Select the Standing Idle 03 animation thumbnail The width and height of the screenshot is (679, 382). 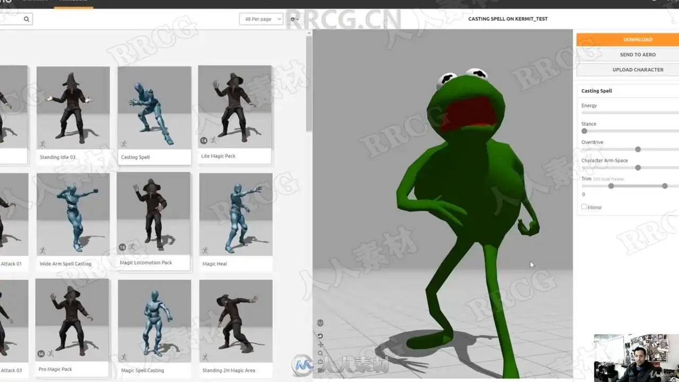click(x=73, y=108)
